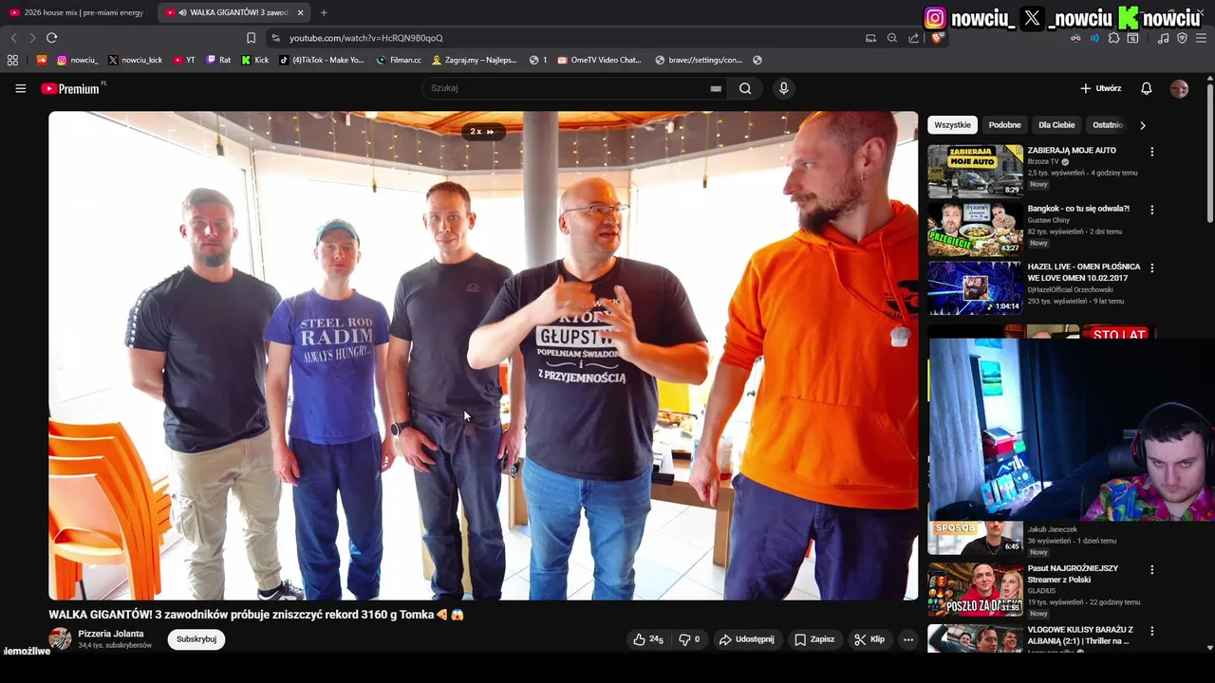This screenshot has width=1215, height=683.
Task: Save video with Zapisz button
Action: (814, 639)
